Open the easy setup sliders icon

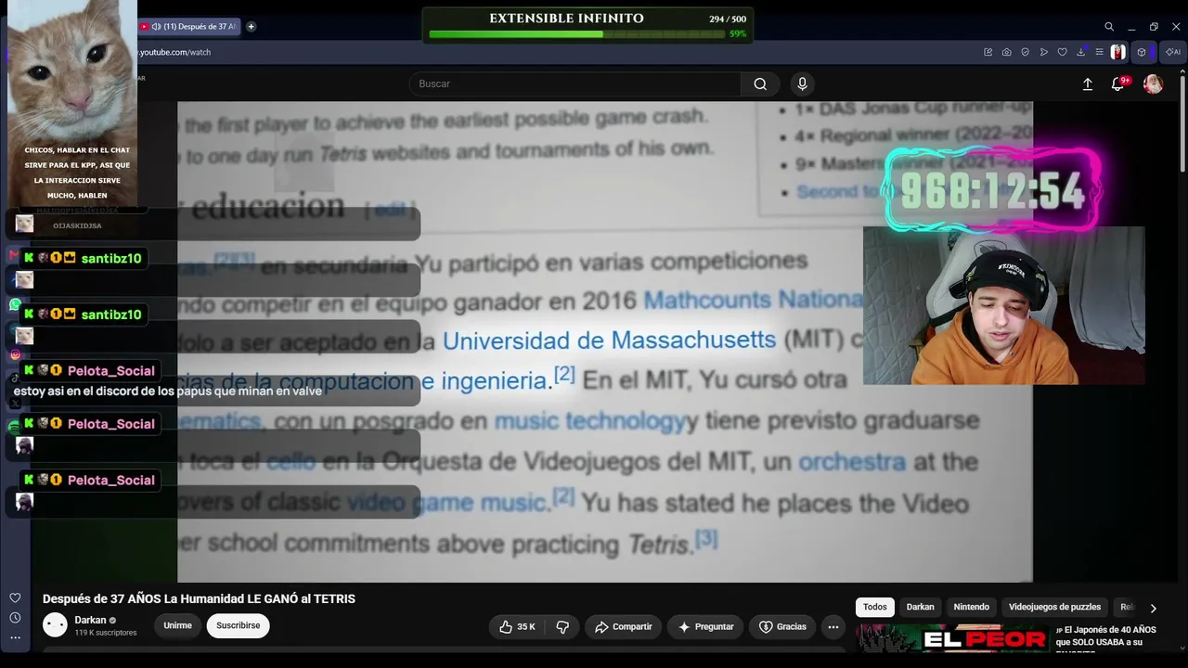pyautogui.click(x=1100, y=52)
